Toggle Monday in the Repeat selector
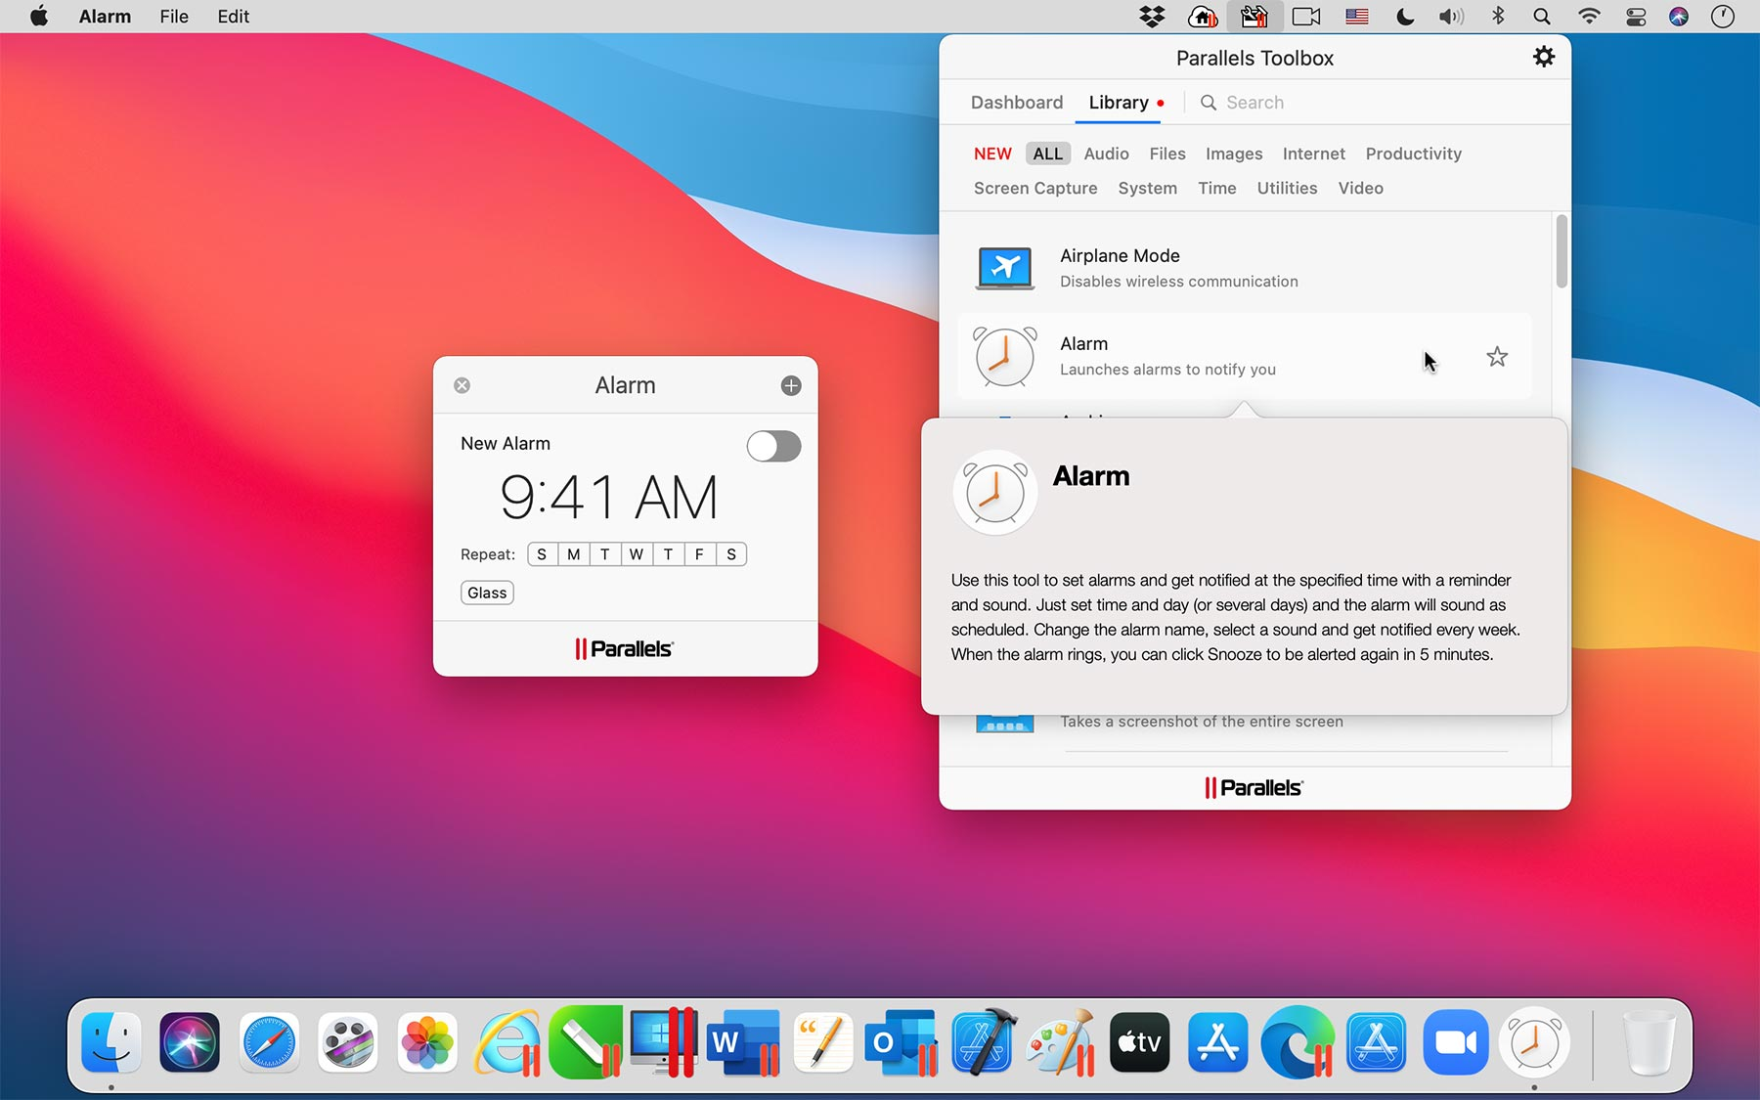The height and width of the screenshot is (1100, 1760). [x=573, y=554]
